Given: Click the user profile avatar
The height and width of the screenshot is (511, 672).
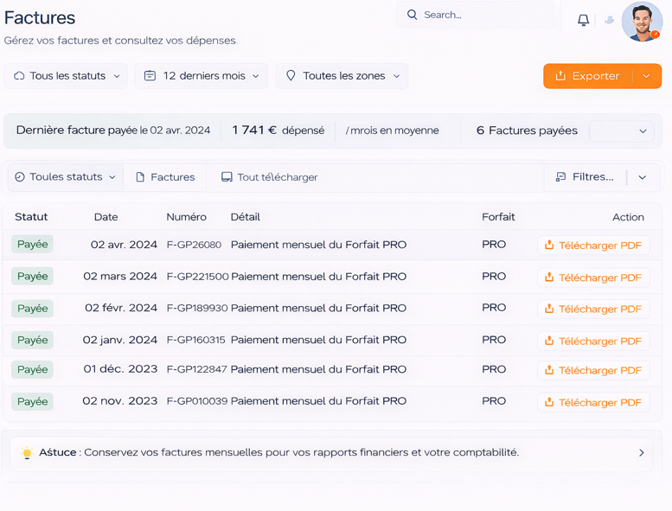Looking at the screenshot, I should [x=641, y=22].
